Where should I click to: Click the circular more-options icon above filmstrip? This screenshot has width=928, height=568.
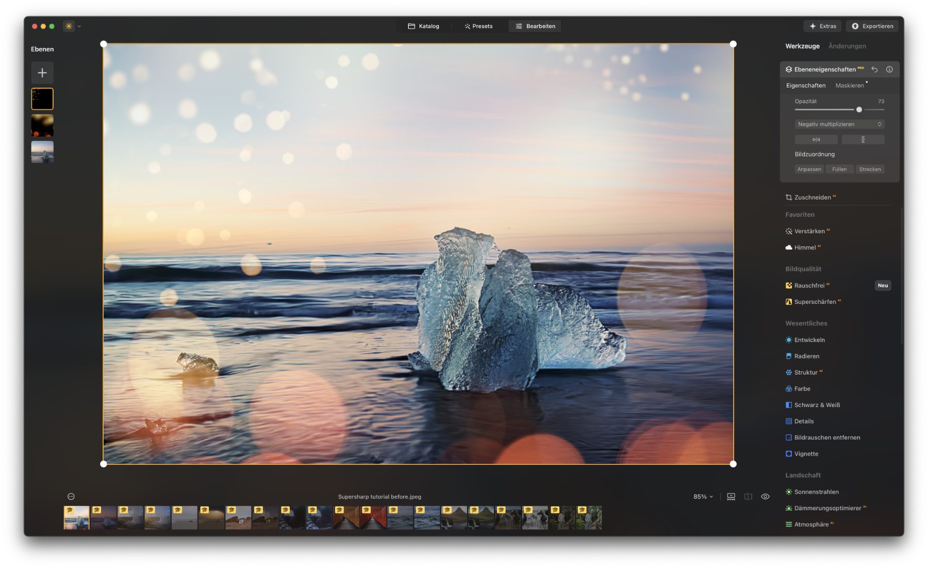(x=71, y=496)
